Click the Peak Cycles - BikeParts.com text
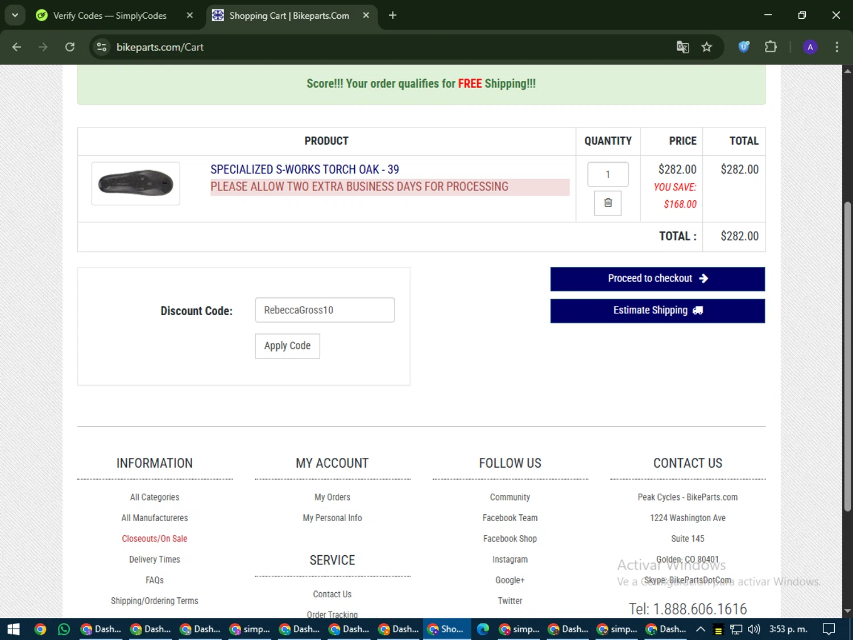 (688, 497)
